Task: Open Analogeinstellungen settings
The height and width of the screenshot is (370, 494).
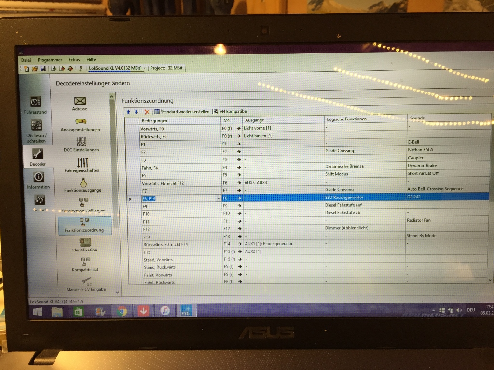Action: 81,125
